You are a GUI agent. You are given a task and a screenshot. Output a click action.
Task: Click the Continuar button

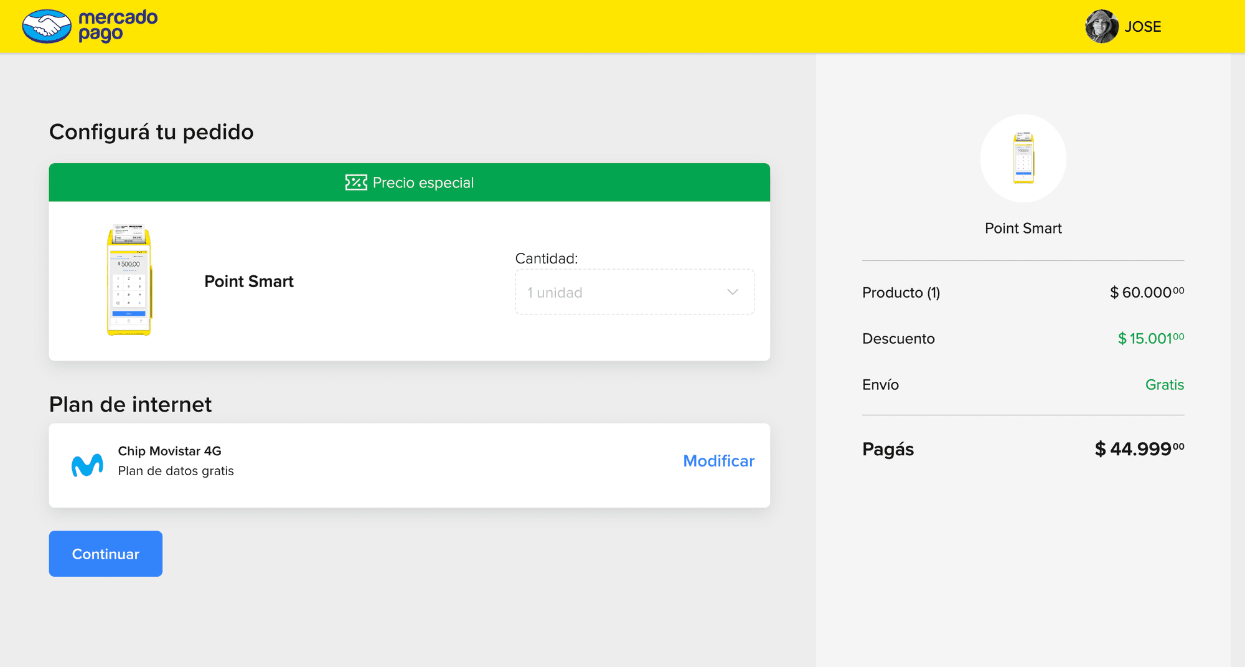pyautogui.click(x=106, y=554)
